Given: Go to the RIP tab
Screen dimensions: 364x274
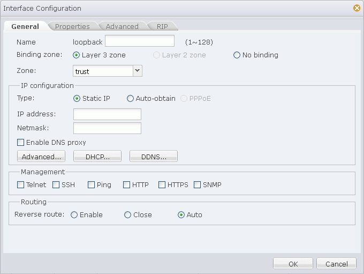Looking at the screenshot, I should click(x=162, y=26).
